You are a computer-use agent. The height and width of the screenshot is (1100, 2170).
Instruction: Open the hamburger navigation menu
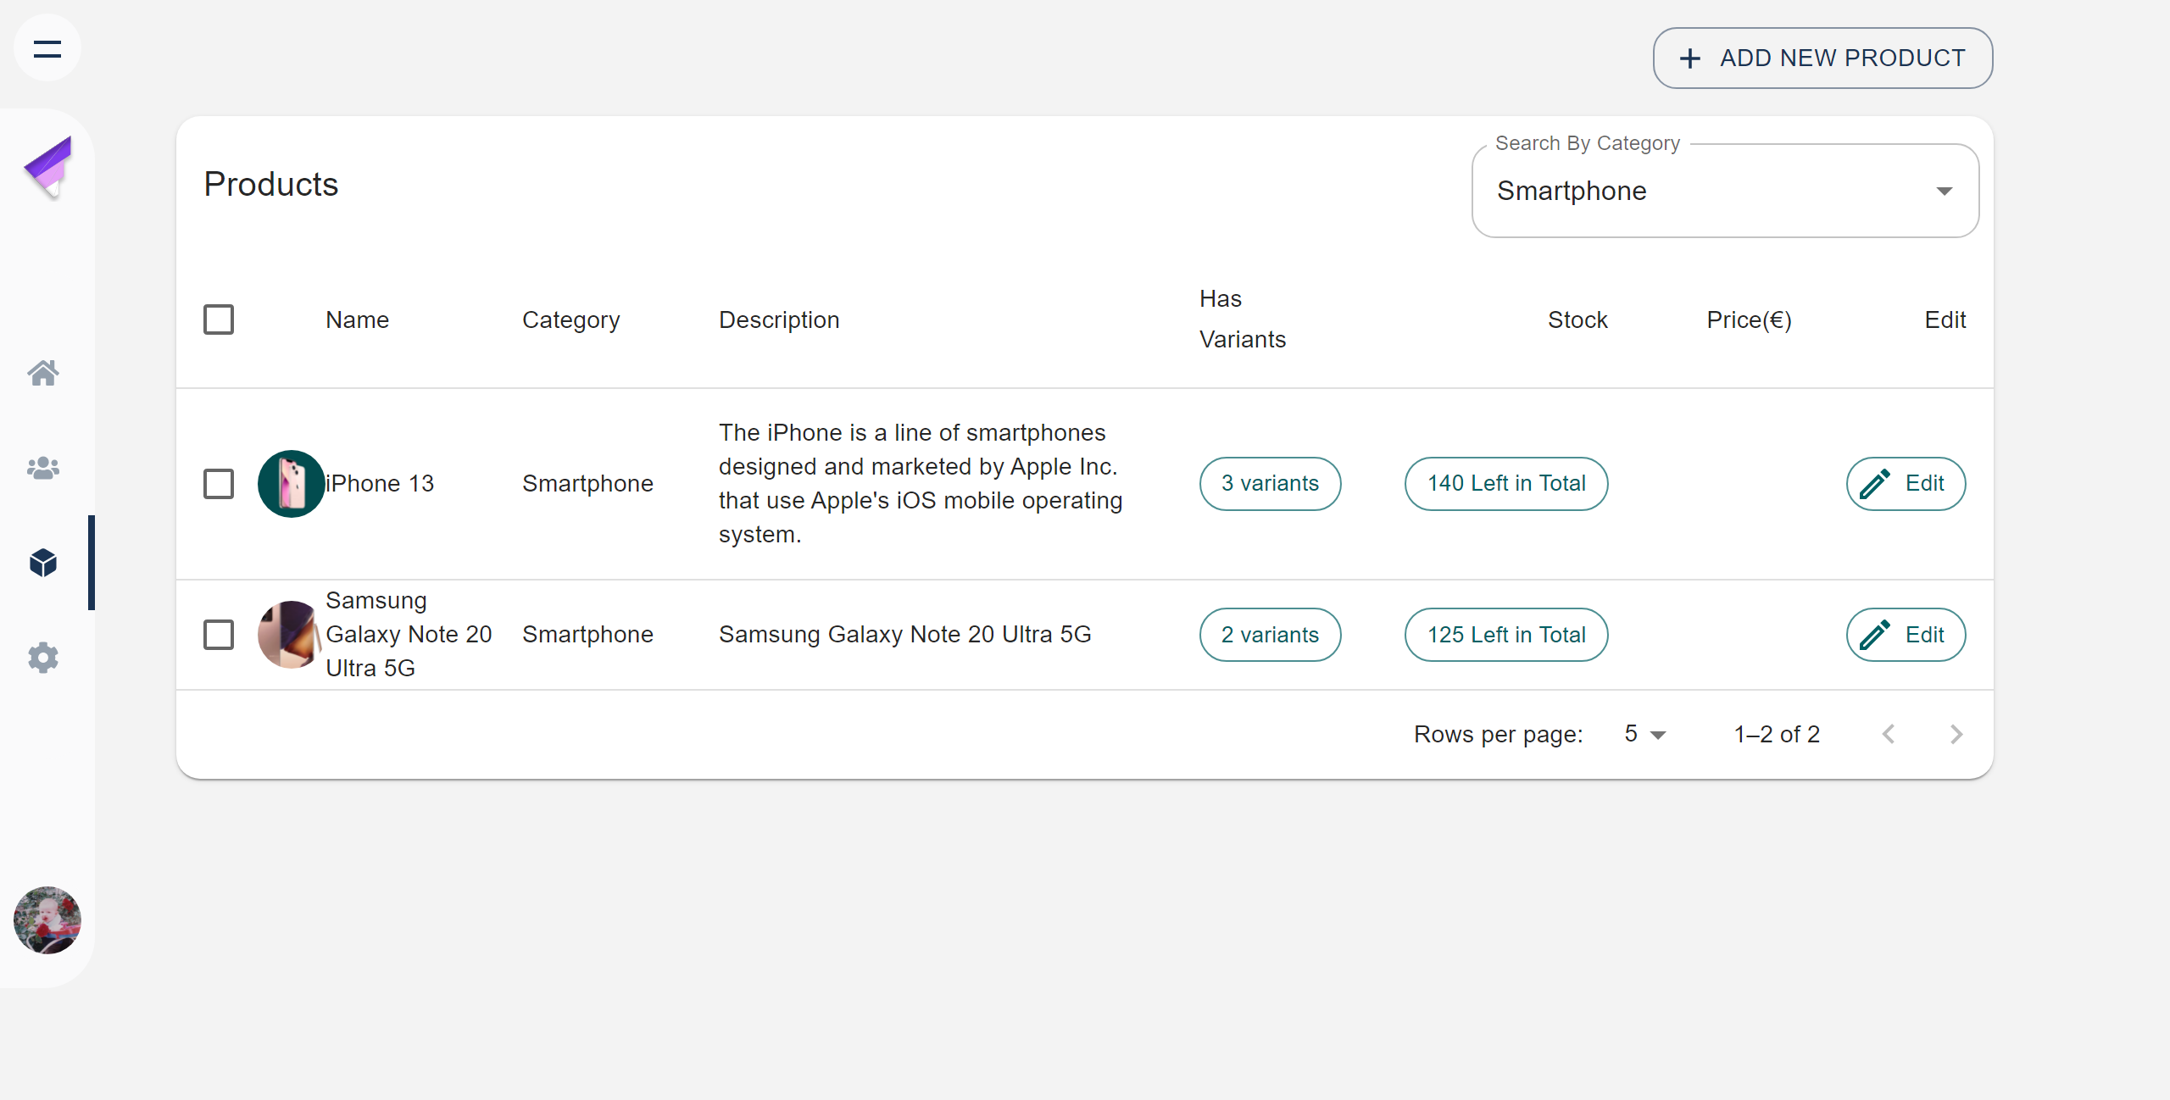click(x=47, y=48)
